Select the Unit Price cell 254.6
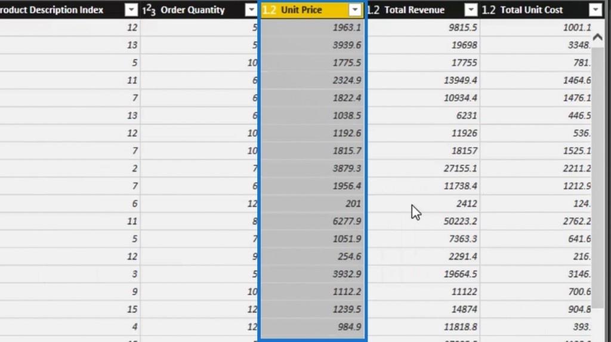Image resolution: width=611 pixels, height=342 pixels. tap(312, 256)
